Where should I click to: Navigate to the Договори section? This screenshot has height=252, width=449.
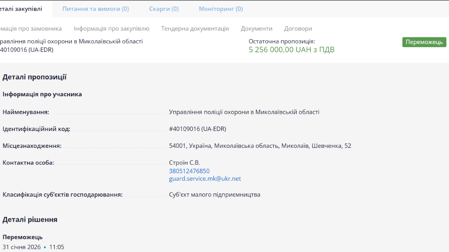(x=298, y=28)
